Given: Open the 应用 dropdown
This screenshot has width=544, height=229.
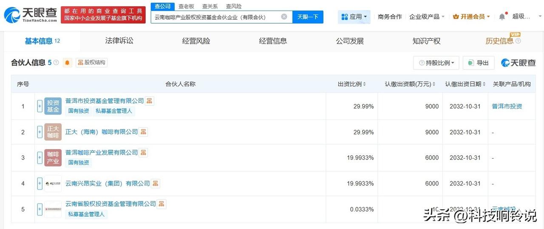Looking at the screenshot, I should 354,17.
